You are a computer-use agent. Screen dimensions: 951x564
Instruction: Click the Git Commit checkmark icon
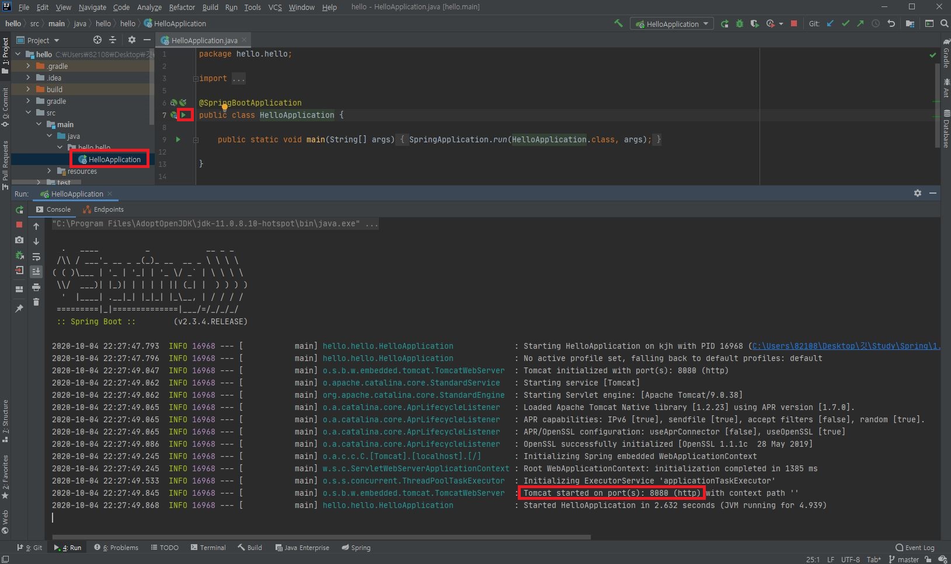[845, 23]
